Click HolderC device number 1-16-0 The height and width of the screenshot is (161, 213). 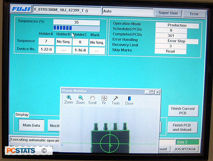click(x=80, y=50)
